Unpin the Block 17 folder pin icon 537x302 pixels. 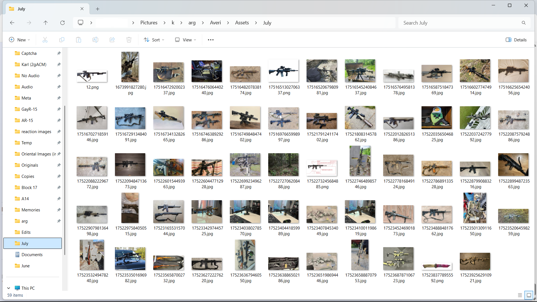click(59, 187)
